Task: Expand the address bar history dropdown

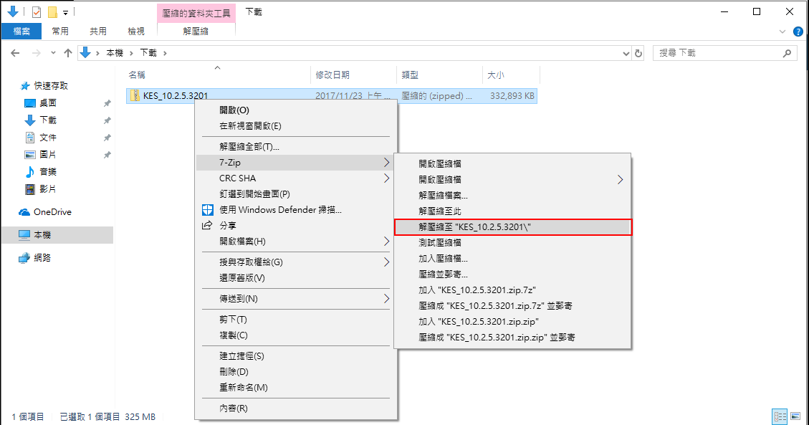Action: pyautogui.click(x=625, y=53)
